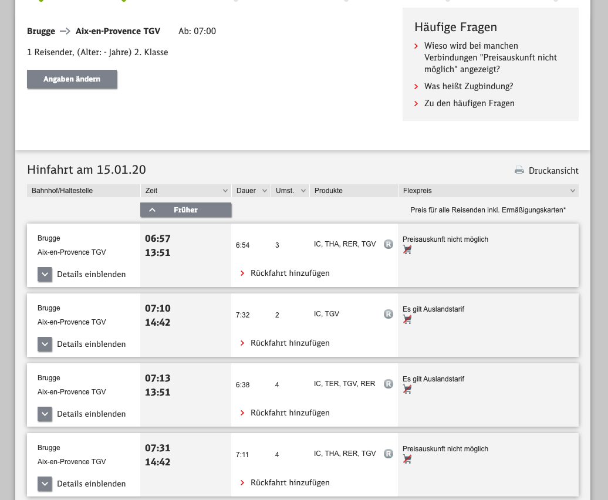608x500 pixels.
Task: Open 'Zu den häufigen Fragen' link
Action: (469, 103)
